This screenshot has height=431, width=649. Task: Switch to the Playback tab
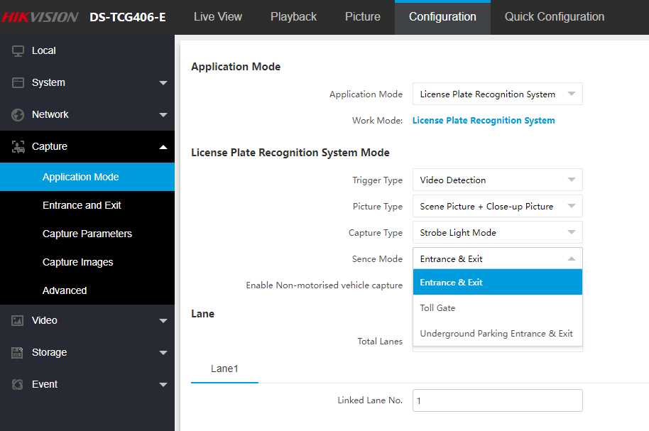tap(293, 17)
